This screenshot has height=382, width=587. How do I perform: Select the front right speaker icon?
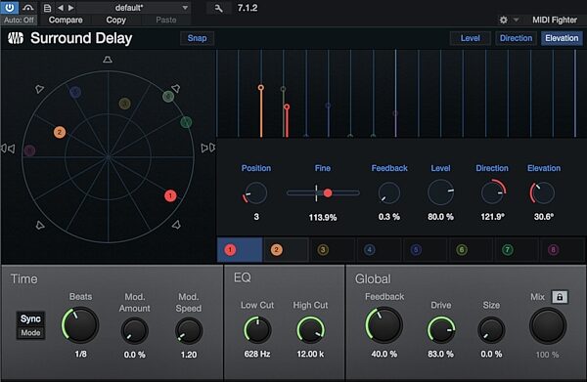175,89
